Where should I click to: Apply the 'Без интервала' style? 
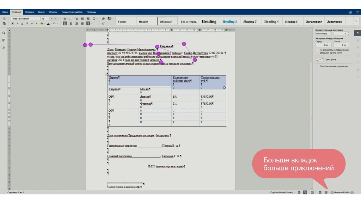point(188,21)
